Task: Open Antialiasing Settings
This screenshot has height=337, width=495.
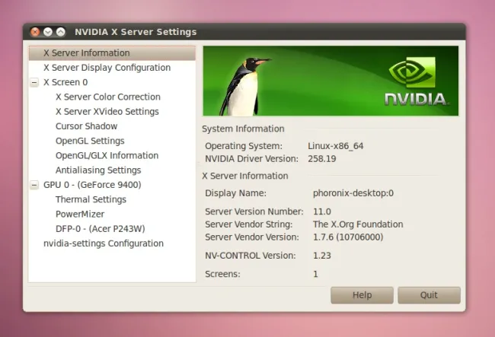Action: point(98,170)
